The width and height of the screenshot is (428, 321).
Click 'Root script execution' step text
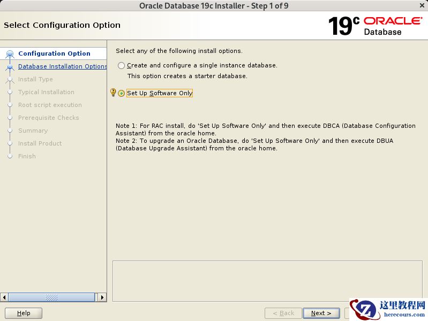point(50,105)
